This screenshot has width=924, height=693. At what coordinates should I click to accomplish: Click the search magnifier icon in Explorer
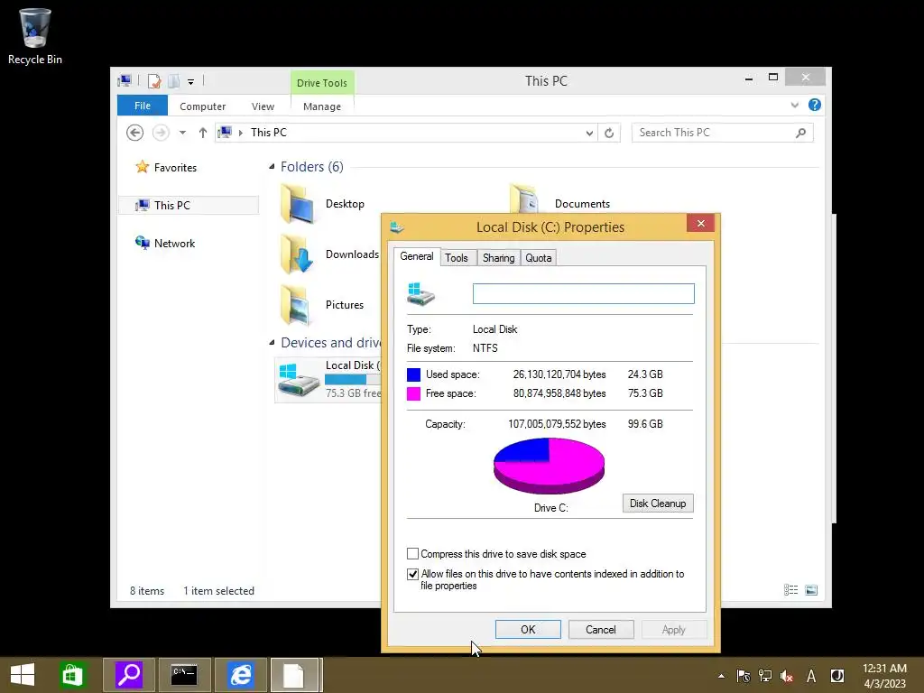[800, 133]
